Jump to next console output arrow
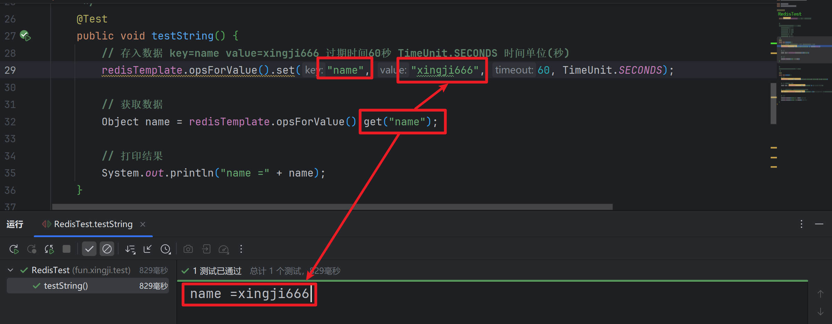 click(x=821, y=312)
